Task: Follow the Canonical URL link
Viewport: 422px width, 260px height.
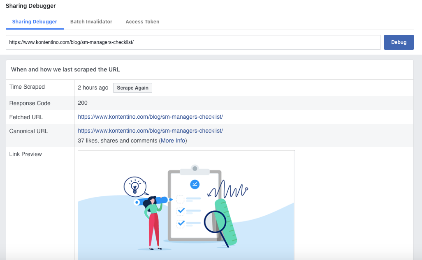Action: [x=151, y=131]
